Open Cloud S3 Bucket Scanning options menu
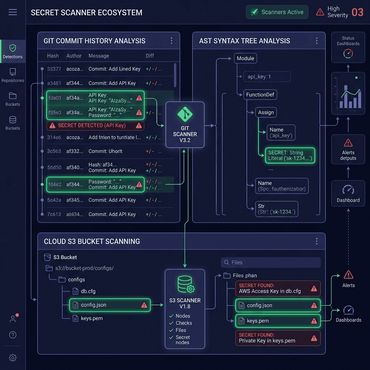The width and height of the screenshot is (370, 370). 317,241
